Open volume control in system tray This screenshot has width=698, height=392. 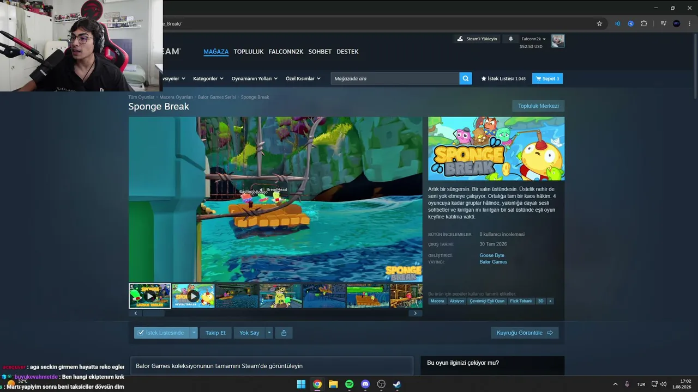tap(664, 384)
